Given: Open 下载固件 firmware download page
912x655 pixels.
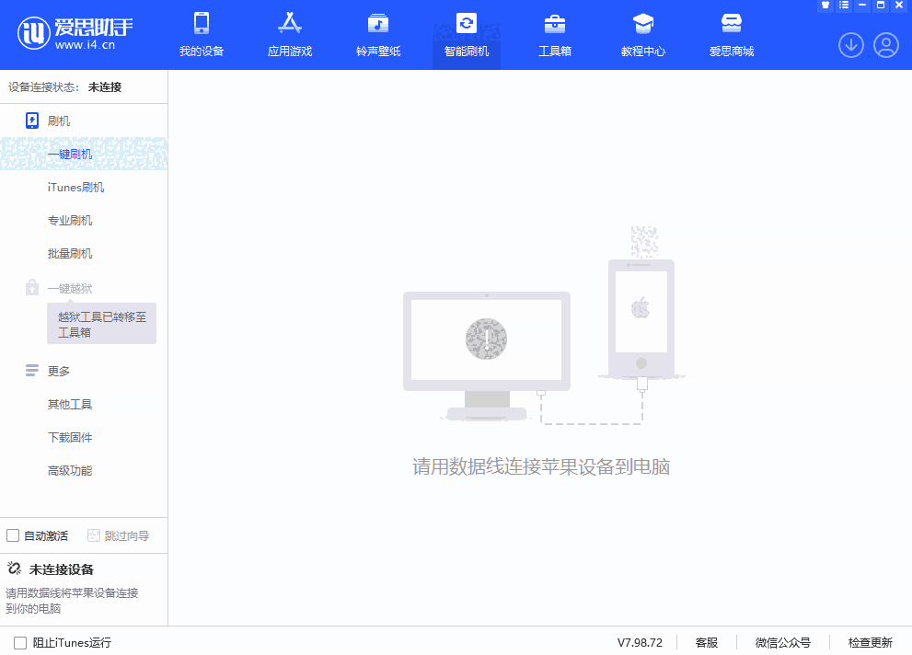Looking at the screenshot, I should (x=71, y=437).
